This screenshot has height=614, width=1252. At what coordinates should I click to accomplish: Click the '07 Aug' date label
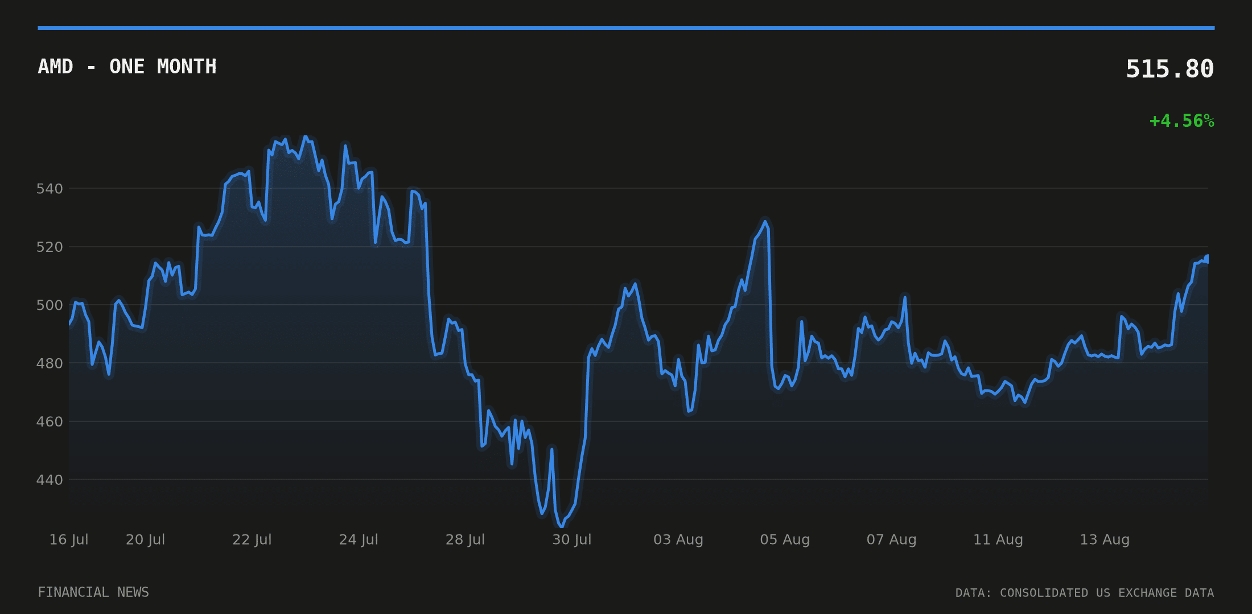[891, 540]
